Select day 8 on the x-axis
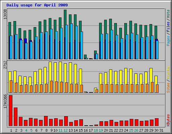The width and height of the screenshot is (172, 134). [x=46, y=130]
